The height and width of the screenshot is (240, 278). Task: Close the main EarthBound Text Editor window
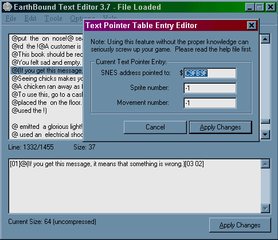(271, 7)
